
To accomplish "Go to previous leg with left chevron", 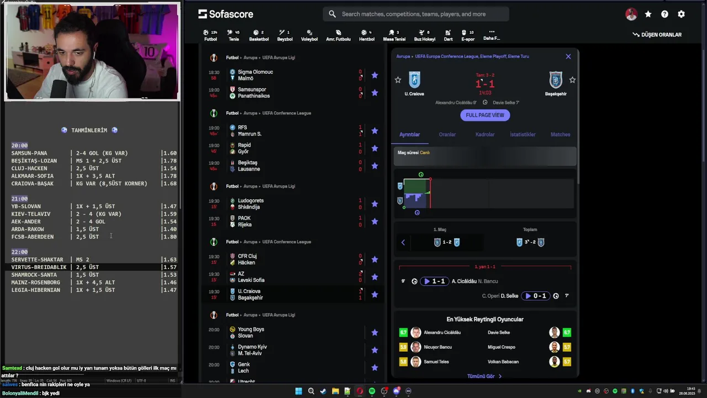I will point(403,242).
